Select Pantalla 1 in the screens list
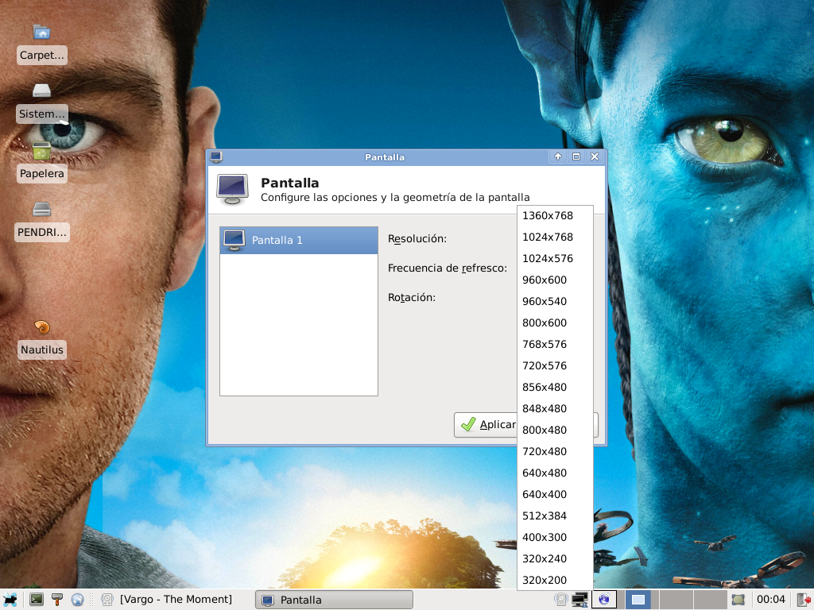This screenshot has height=610, width=814. tap(298, 239)
